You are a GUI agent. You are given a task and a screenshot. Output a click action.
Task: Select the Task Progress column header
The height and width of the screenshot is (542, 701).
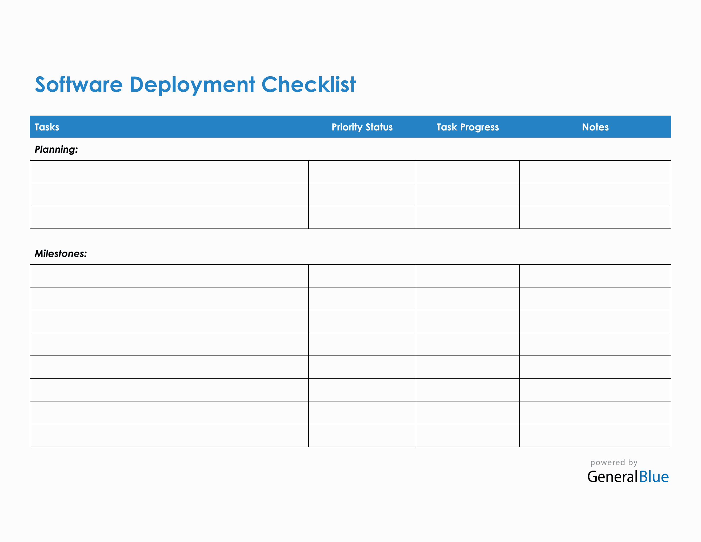click(x=467, y=127)
